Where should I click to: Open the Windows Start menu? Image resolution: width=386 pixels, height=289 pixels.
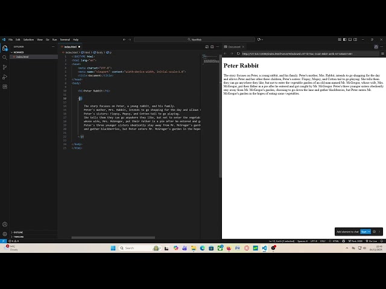point(113,248)
